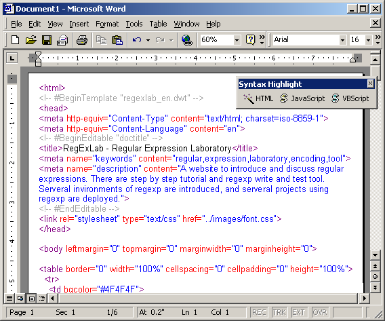
Task: Click the "</head>" closing tag text
Action: tap(55, 229)
